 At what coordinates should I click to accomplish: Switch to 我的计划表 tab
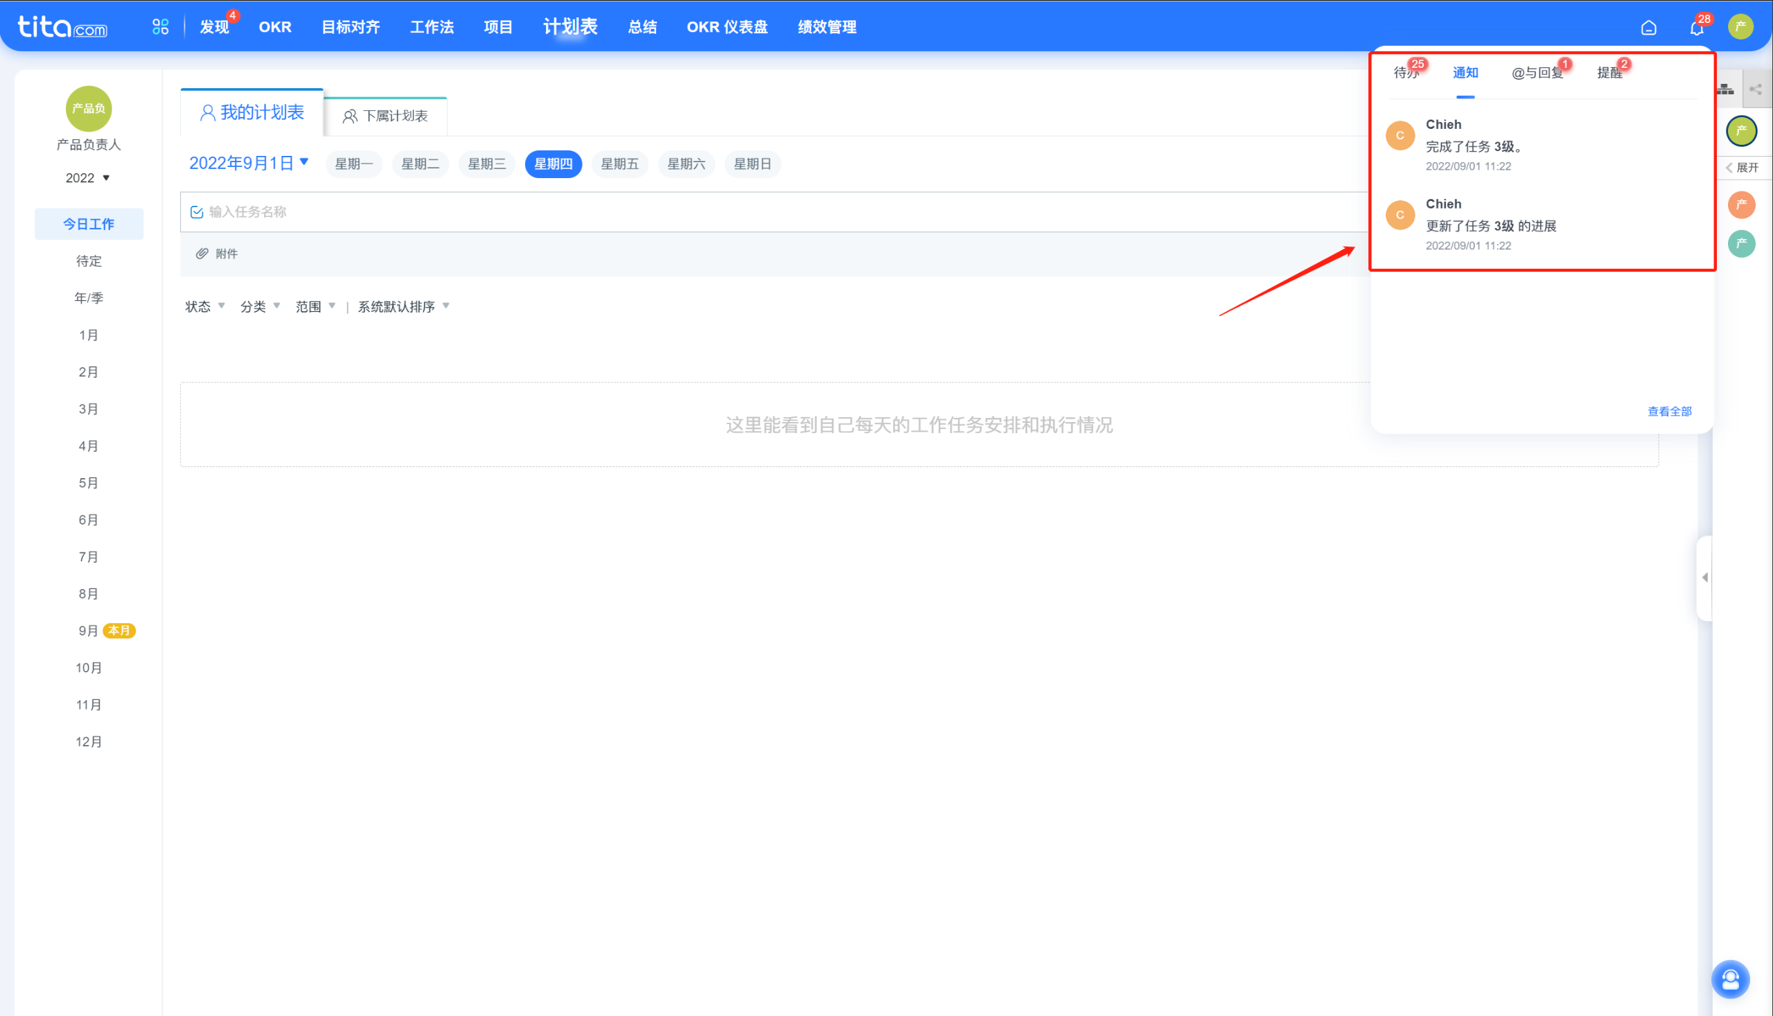point(252,112)
